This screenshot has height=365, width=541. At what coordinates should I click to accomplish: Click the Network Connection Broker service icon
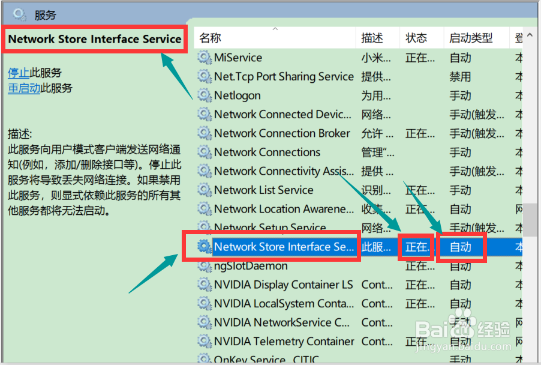pos(204,133)
